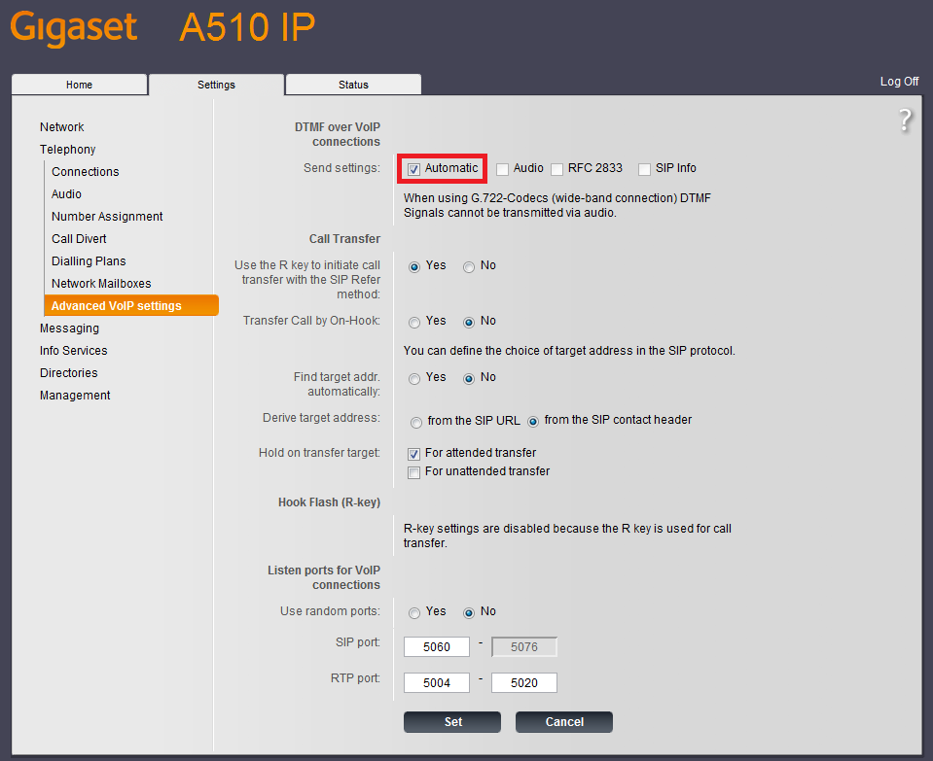The height and width of the screenshot is (761, 933).
Task: Click the SIP port 5060 field
Action: coord(437,647)
